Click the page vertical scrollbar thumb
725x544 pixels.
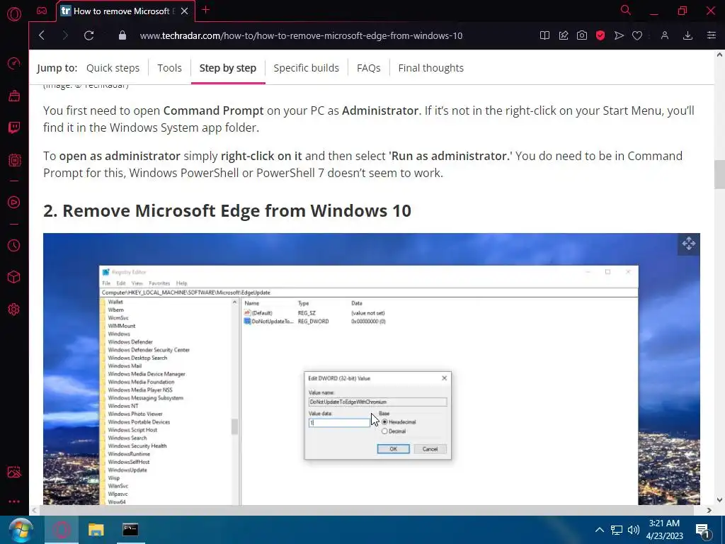pos(719,174)
